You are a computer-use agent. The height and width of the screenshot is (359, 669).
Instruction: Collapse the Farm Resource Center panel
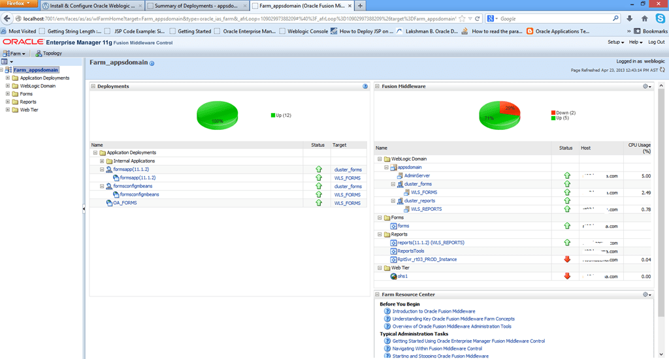point(377,294)
